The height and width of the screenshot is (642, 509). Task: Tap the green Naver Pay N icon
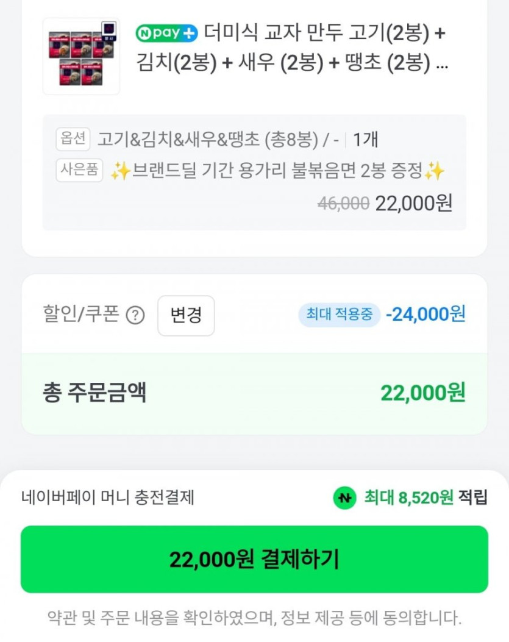coord(344,498)
